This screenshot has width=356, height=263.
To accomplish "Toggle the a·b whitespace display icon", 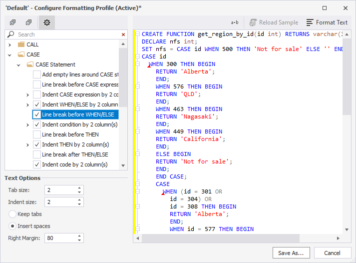I will tap(235, 22).
